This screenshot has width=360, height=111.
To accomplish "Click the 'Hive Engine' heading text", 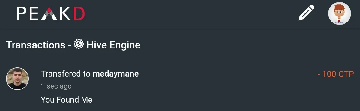I will pos(113,45).
